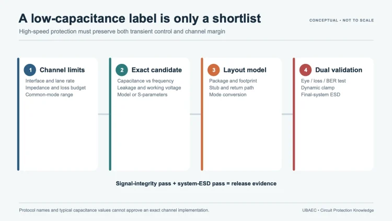Select the Dual validation heading
This screenshot has height=221, width=392.
pyautogui.click(x=339, y=70)
